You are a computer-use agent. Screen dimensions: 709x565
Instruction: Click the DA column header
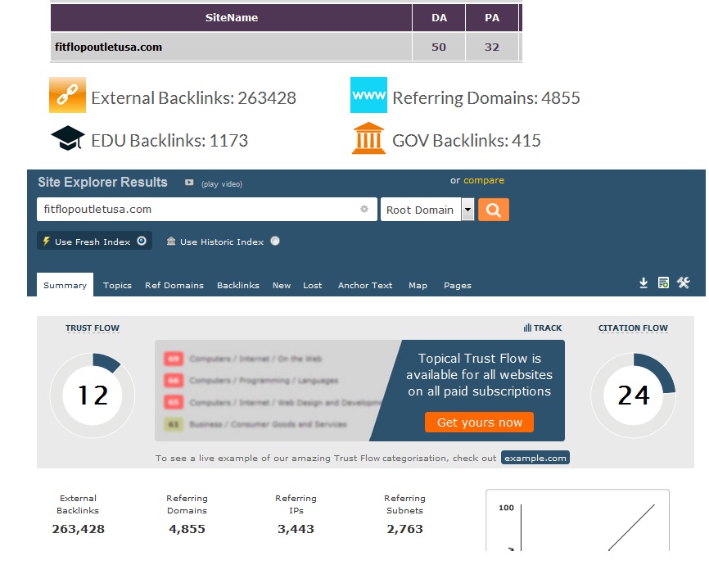(x=439, y=18)
